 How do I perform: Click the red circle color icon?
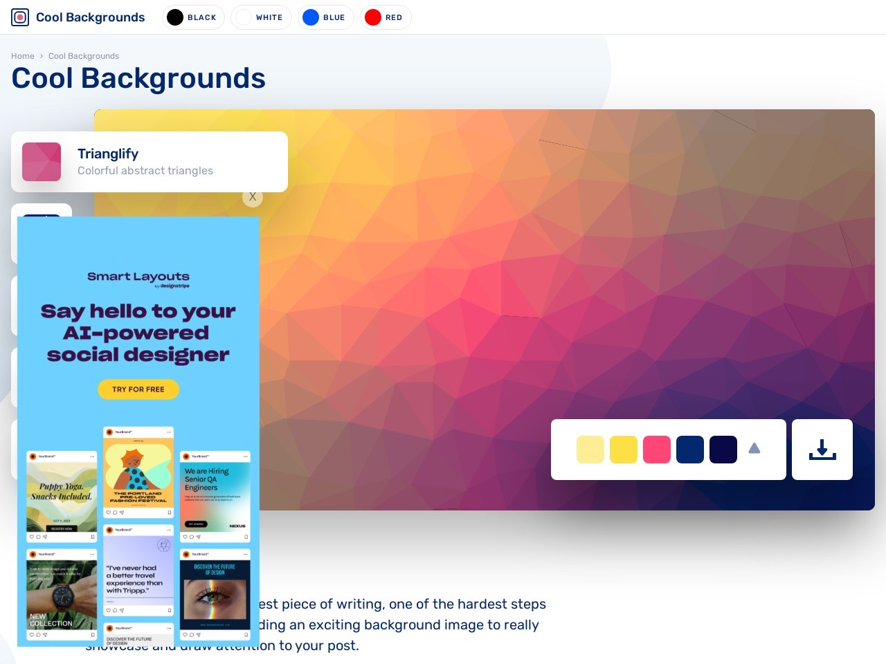coord(373,17)
